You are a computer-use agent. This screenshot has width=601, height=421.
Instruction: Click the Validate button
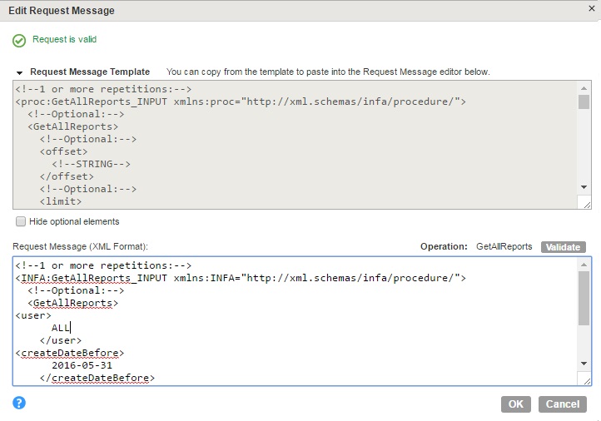tap(563, 247)
